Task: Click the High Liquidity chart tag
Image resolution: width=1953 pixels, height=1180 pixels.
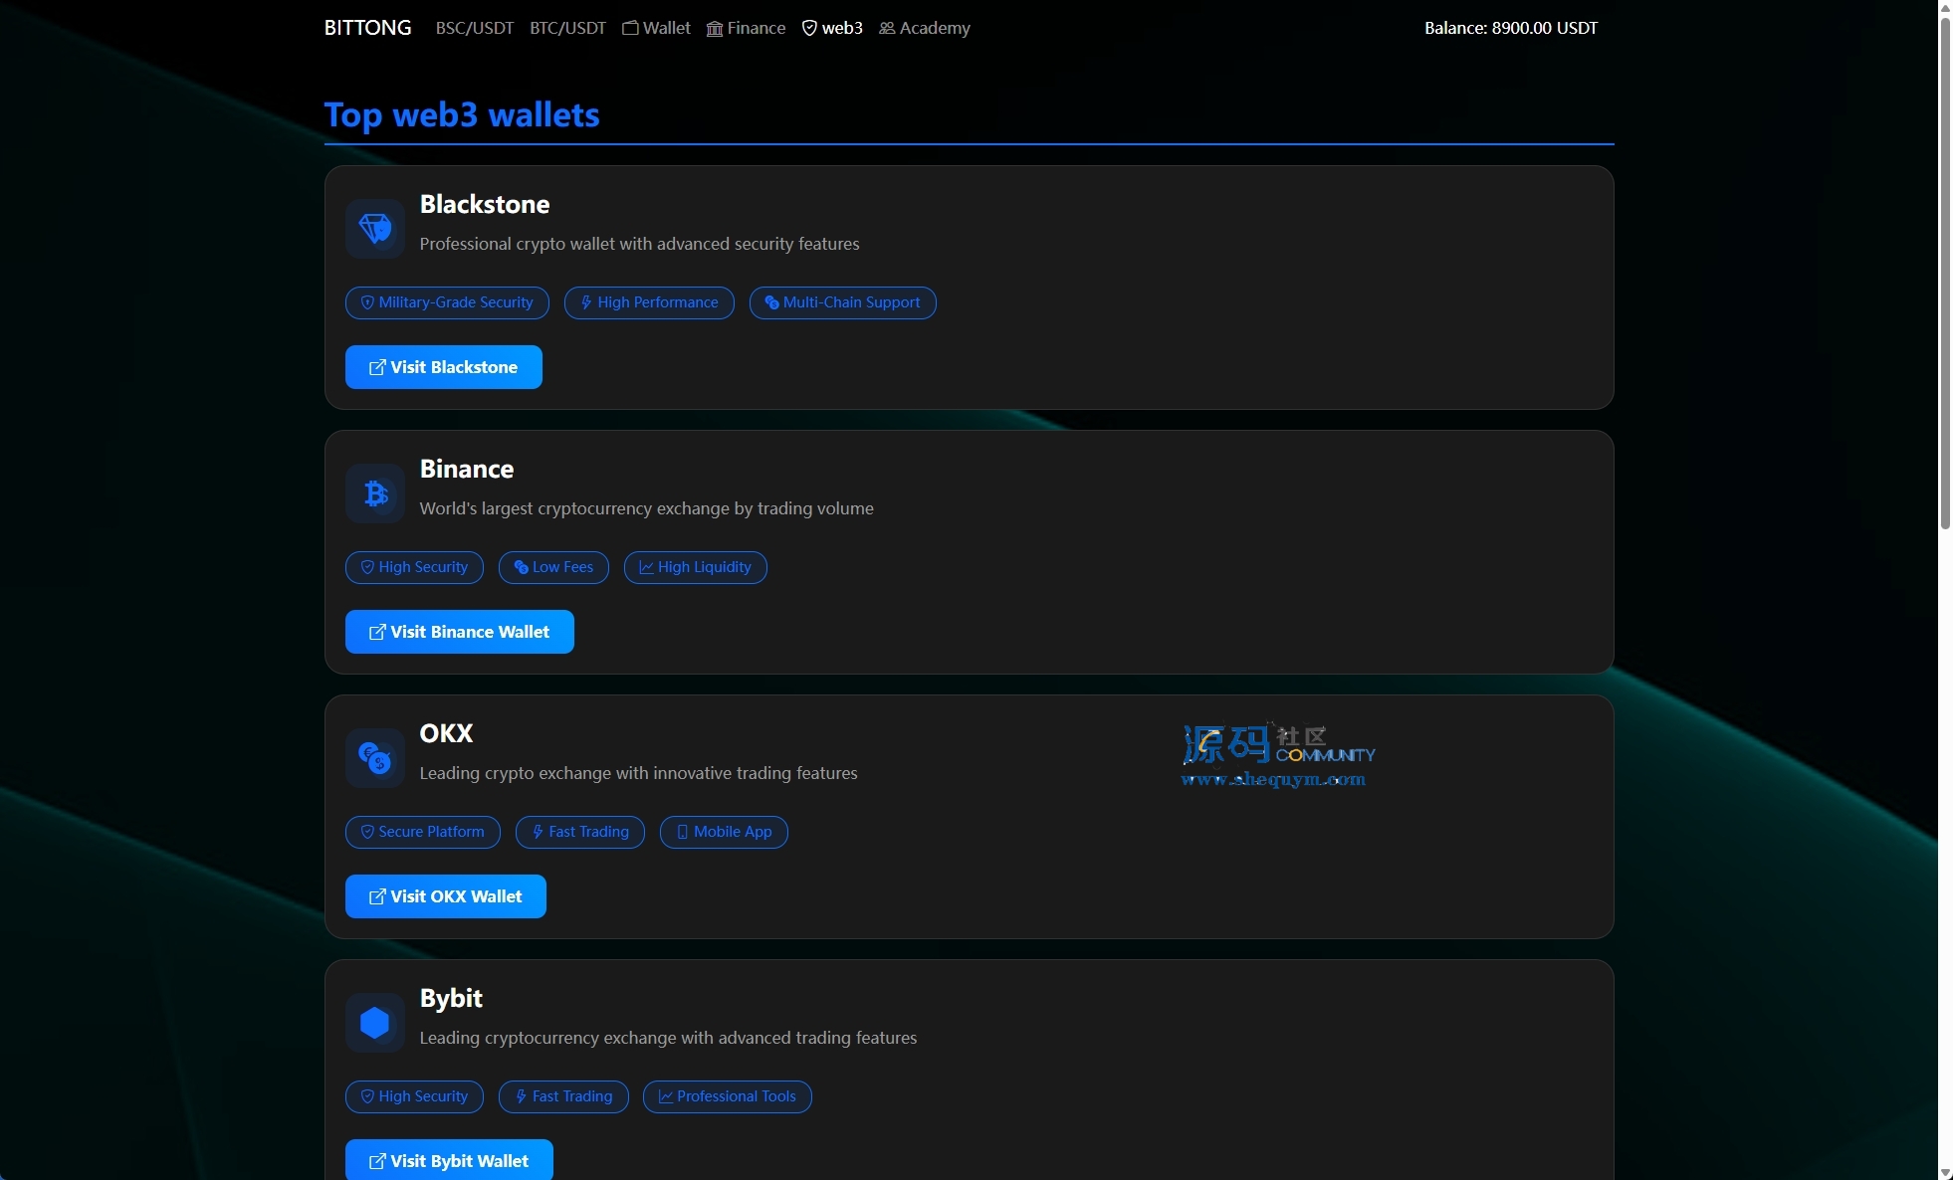Action: tap(695, 567)
